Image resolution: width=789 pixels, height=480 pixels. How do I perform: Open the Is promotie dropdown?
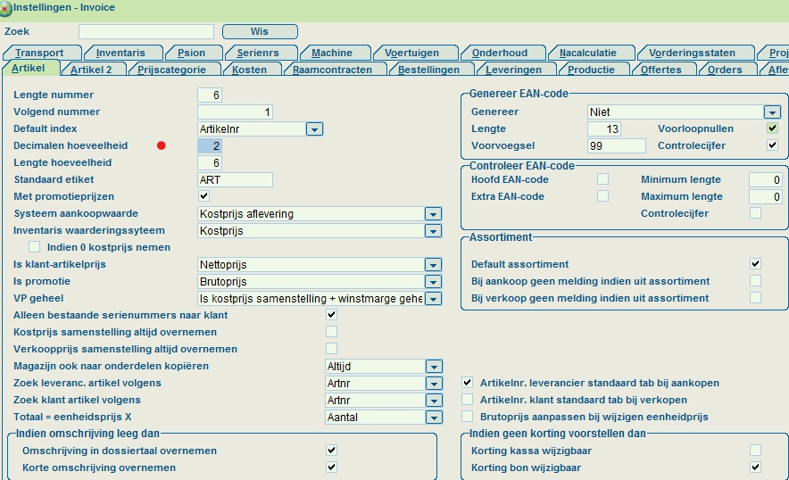tap(433, 282)
